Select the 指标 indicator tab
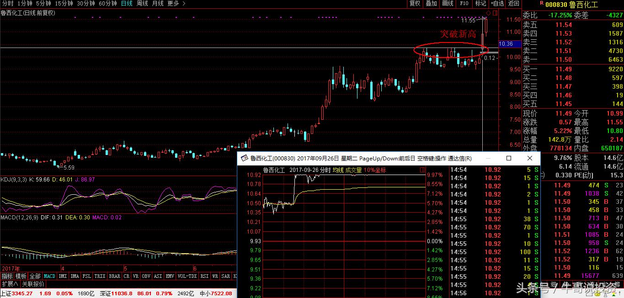Viewport: 624px width, 298px height. pyautogui.click(x=7, y=276)
